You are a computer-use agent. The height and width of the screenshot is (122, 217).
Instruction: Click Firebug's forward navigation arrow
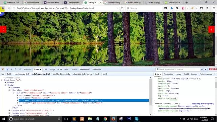click(x=16, y=69)
